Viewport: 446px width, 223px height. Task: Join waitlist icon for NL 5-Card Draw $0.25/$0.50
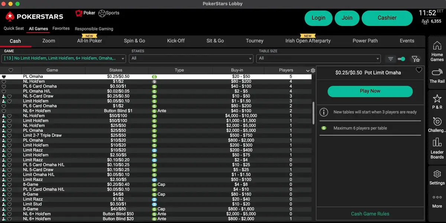[x=4, y=96]
